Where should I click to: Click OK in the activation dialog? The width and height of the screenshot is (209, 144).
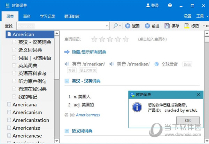[188, 120]
